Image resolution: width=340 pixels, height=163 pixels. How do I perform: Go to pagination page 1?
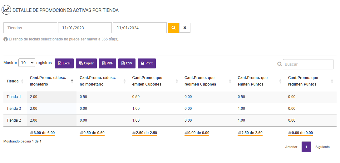tap(306, 147)
